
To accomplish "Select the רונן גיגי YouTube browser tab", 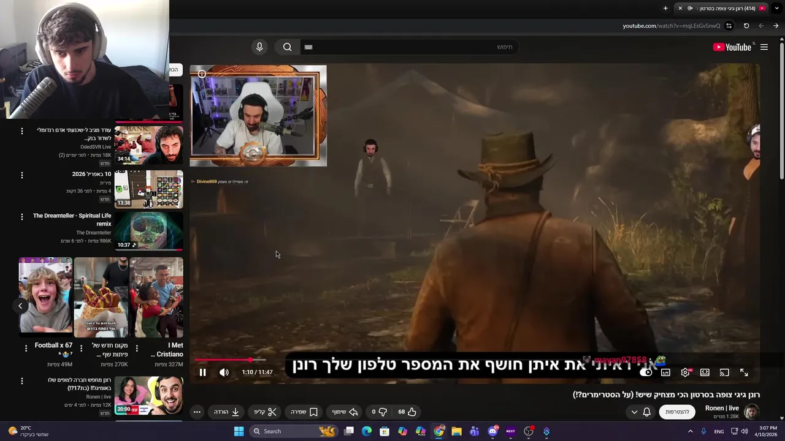I will (724, 9).
